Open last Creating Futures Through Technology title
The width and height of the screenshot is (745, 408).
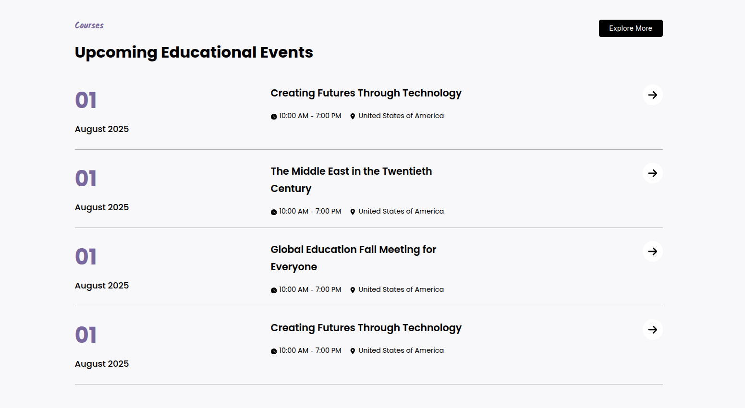pos(366,328)
